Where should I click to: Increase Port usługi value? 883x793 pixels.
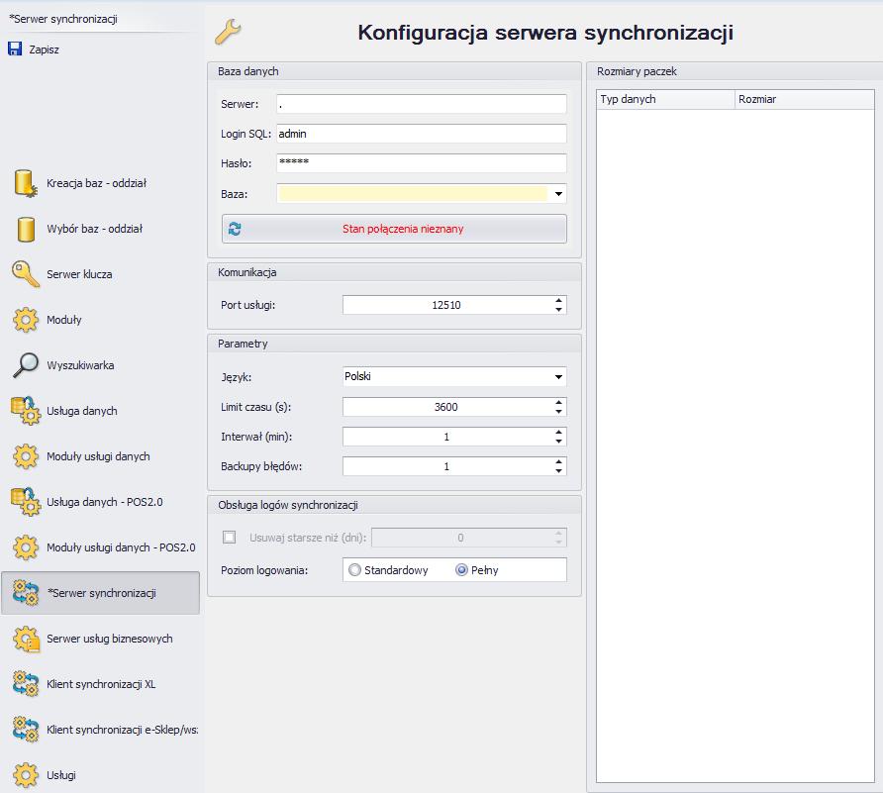558,301
